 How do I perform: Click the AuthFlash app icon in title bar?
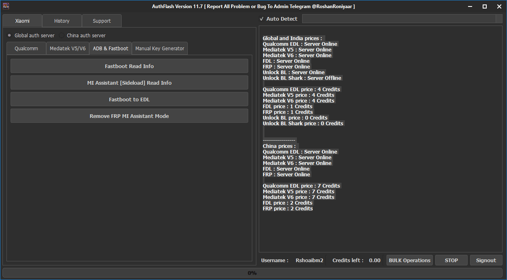tap(6, 6)
